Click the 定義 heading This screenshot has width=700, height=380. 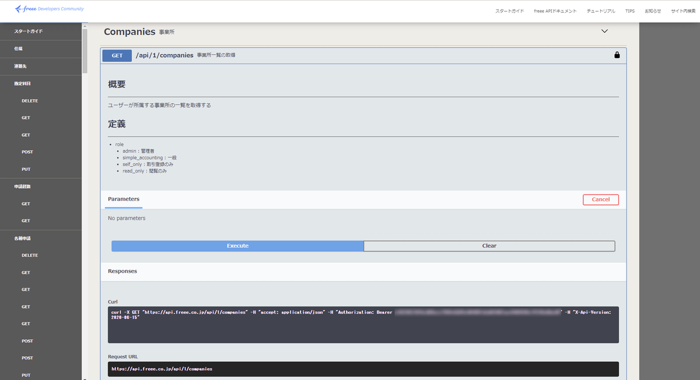point(117,124)
